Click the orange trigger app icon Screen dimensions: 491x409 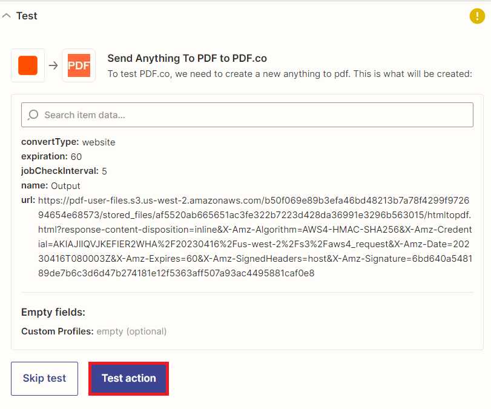28,65
